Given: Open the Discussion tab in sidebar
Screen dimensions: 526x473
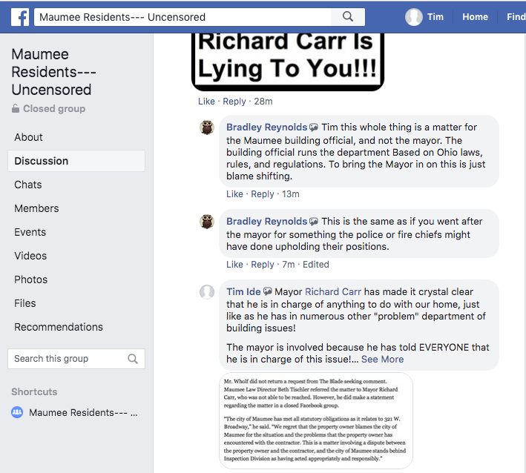Looking at the screenshot, I should [x=42, y=161].
